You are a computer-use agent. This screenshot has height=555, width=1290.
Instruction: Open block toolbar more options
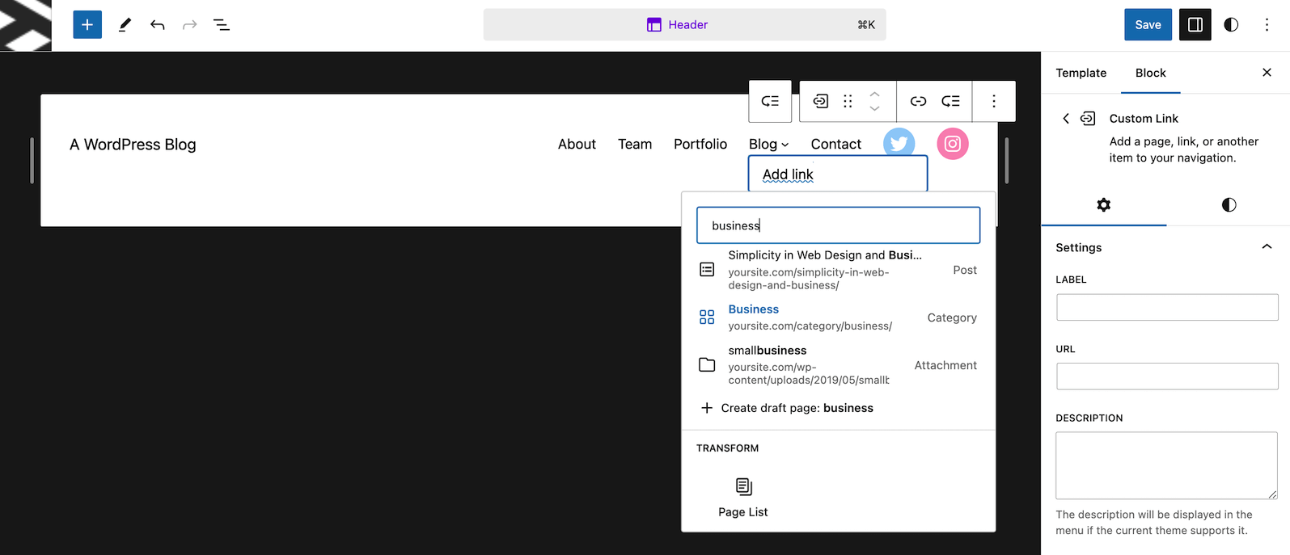tap(994, 101)
